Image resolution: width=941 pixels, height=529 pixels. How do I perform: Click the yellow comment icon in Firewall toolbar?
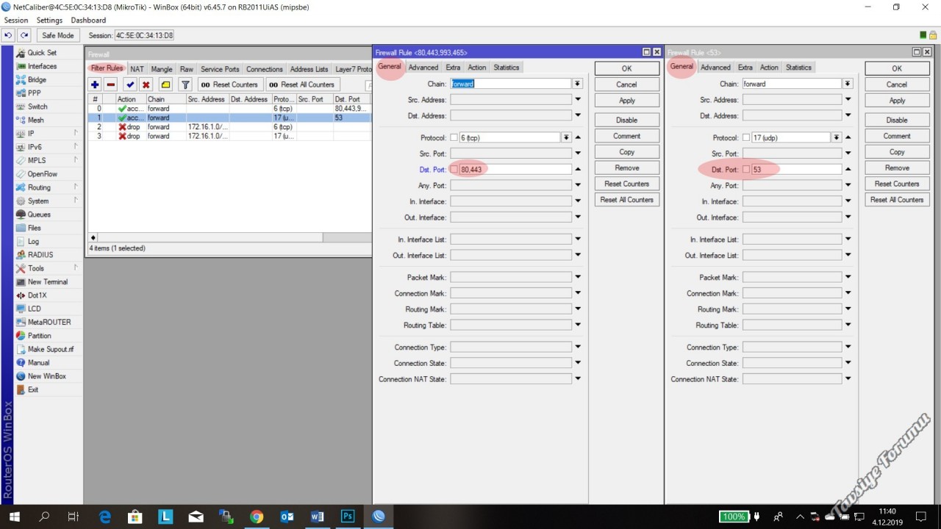[x=165, y=84]
